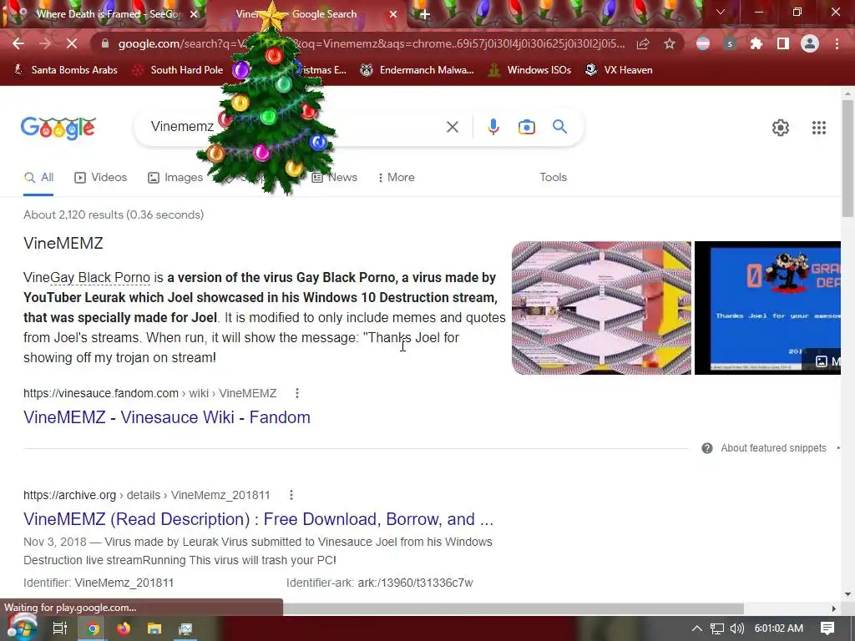
Task: Open Chrome's three-dot menu
Action: 837,43
